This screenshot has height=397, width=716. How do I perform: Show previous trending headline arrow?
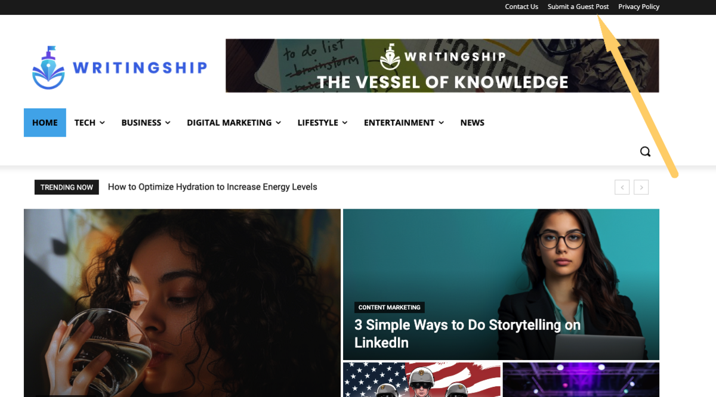622,187
